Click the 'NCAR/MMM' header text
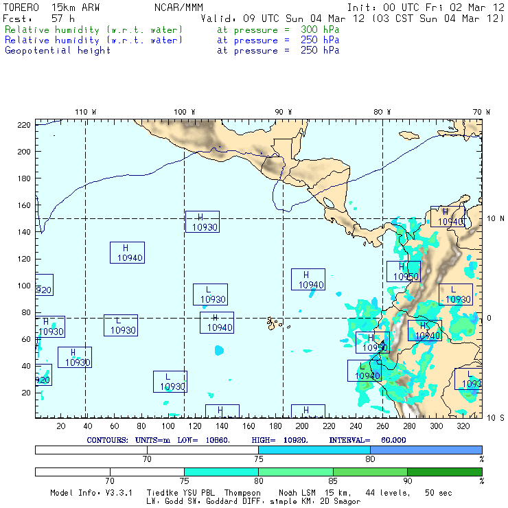The height and width of the screenshot is (508, 508). coord(178,8)
